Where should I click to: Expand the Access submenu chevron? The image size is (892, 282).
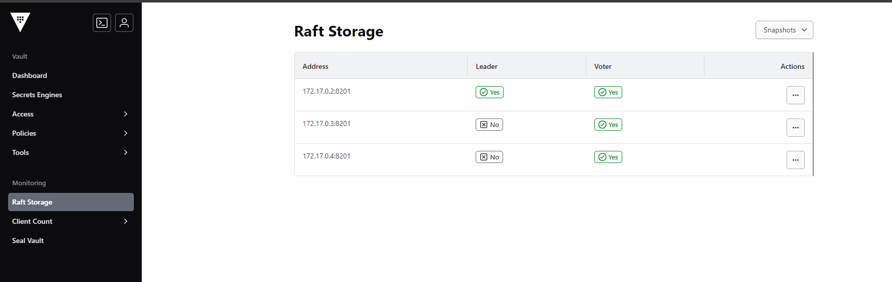pyautogui.click(x=126, y=114)
